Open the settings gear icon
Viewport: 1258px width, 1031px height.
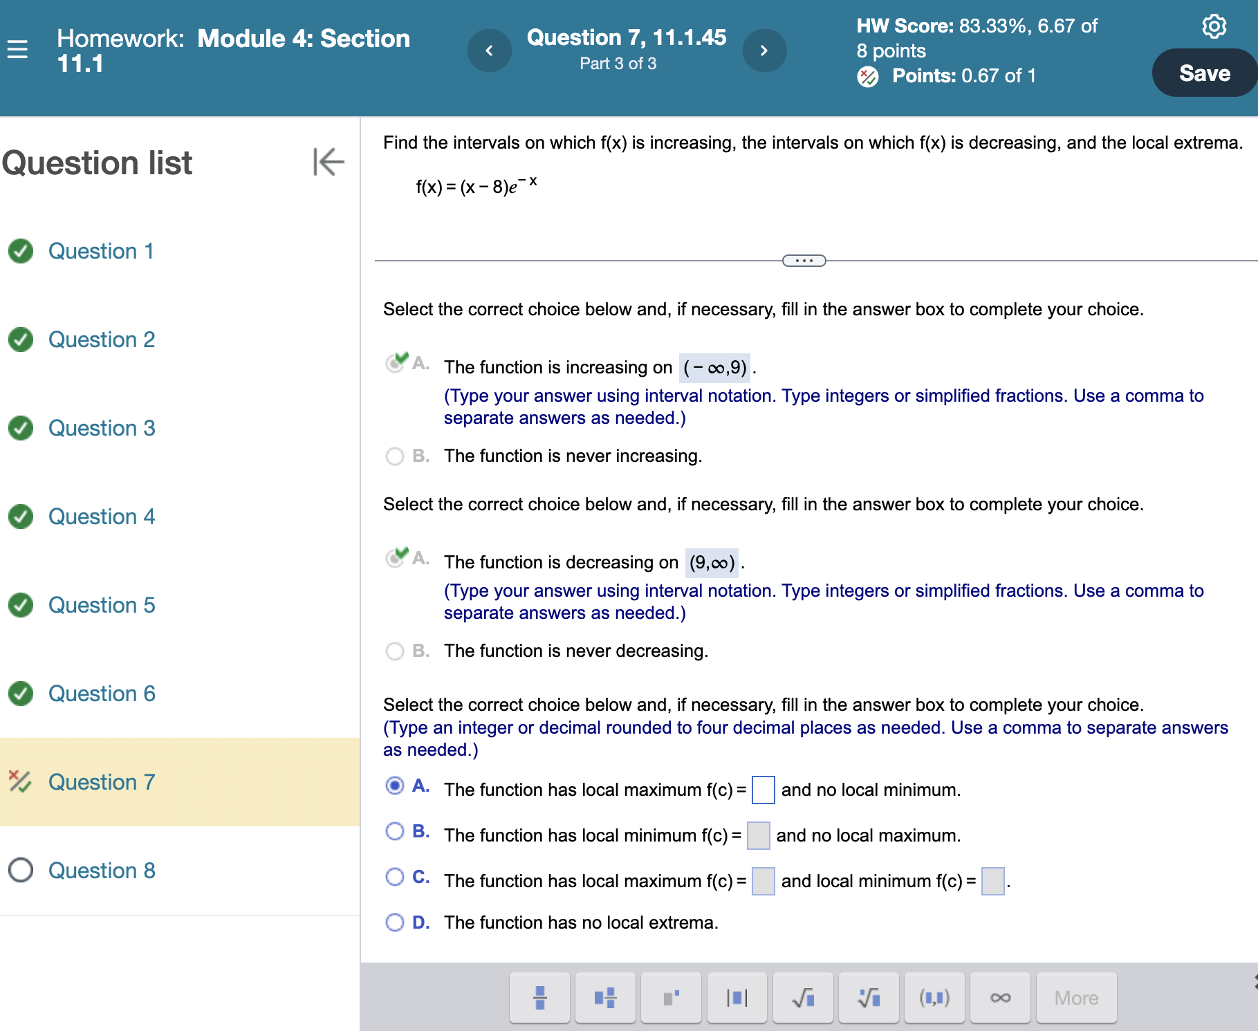coord(1214,26)
